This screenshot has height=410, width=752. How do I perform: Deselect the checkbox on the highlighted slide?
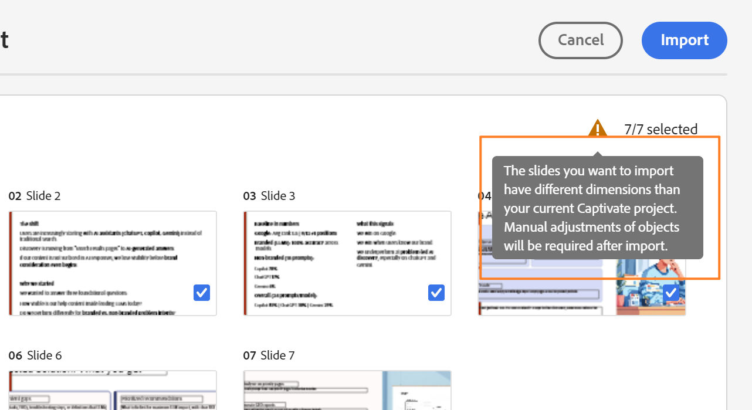[671, 292]
